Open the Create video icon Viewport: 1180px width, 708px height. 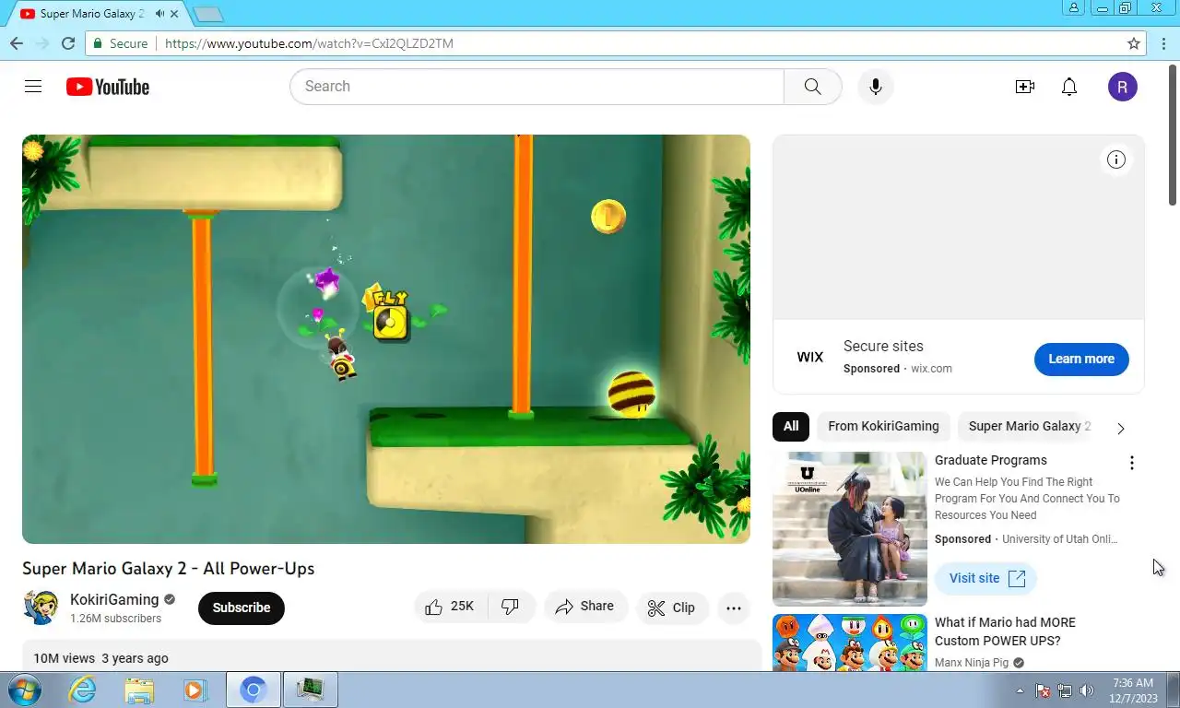[x=1024, y=87]
